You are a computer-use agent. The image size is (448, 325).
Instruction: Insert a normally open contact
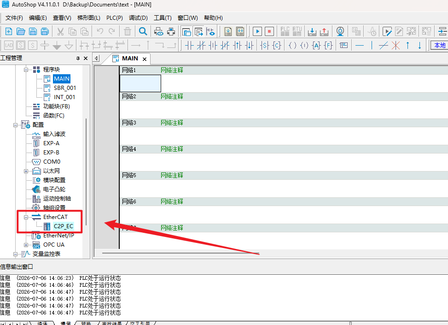(189, 45)
